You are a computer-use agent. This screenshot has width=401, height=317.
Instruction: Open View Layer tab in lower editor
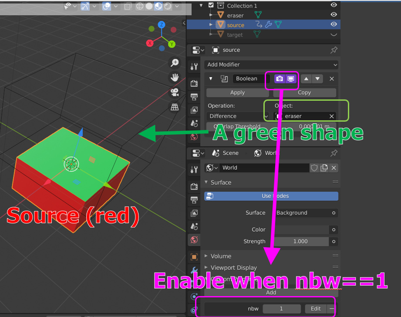pyautogui.click(x=194, y=213)
